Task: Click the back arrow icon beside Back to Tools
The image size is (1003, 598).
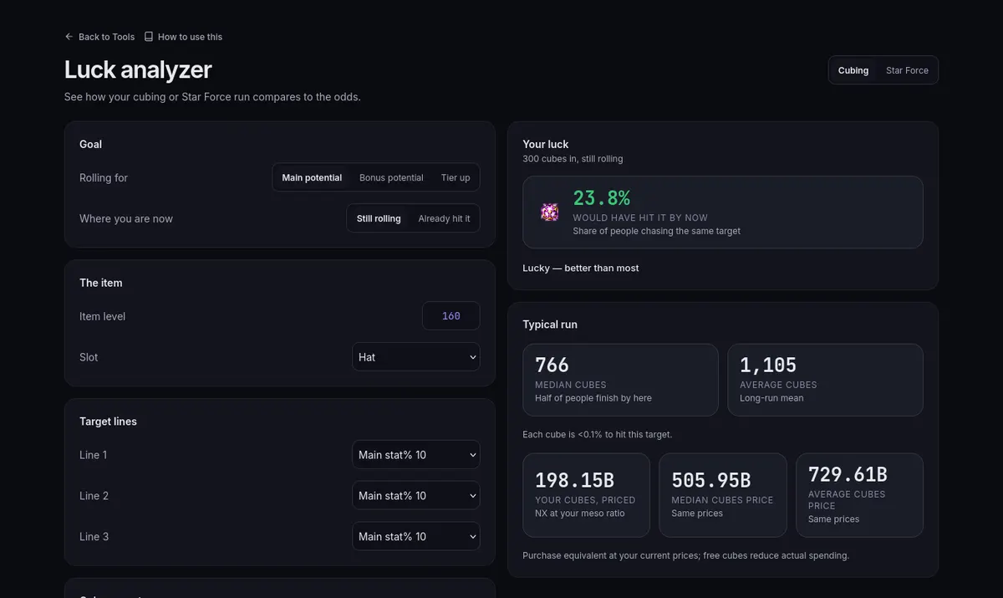Action: (x=69, y=37)
